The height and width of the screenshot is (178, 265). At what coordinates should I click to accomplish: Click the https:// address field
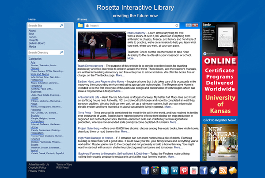point(132,26)
